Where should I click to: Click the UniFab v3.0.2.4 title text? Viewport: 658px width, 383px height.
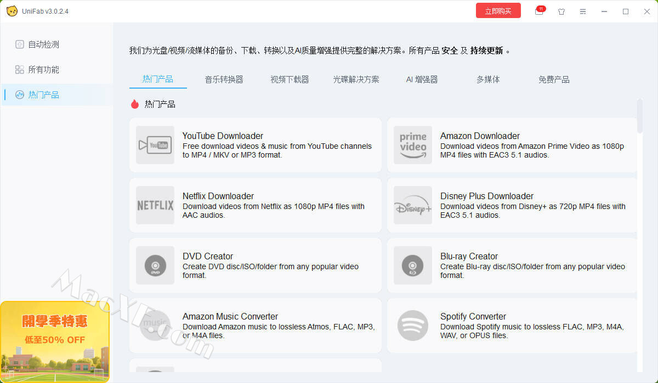click(45, 11)
